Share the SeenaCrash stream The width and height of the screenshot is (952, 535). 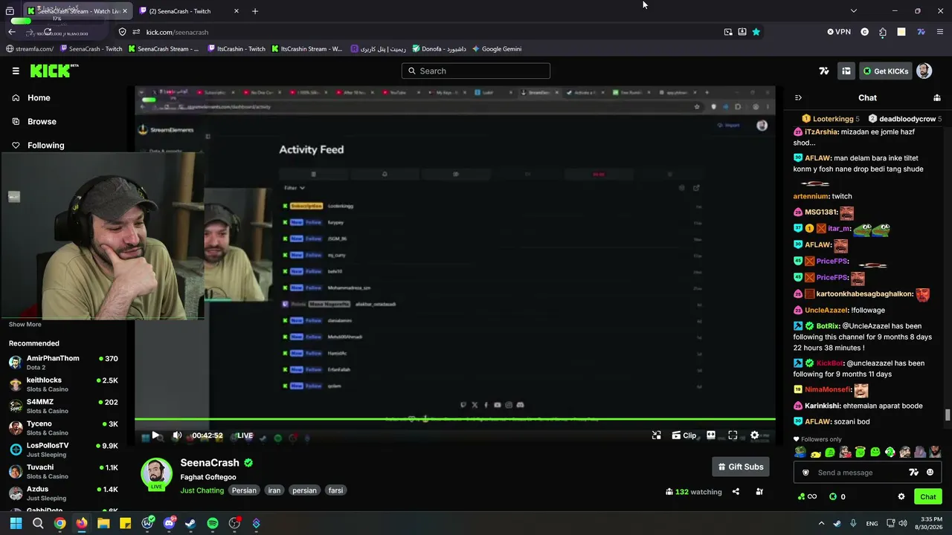point(736,491)
